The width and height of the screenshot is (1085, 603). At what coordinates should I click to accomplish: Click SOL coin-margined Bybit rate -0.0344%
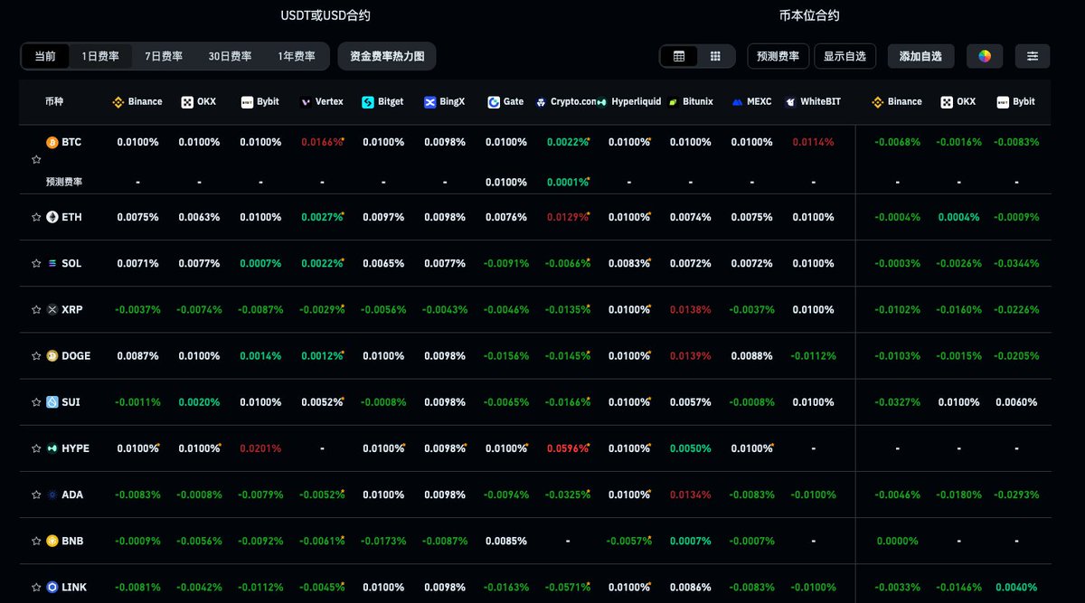(1016, 263)
